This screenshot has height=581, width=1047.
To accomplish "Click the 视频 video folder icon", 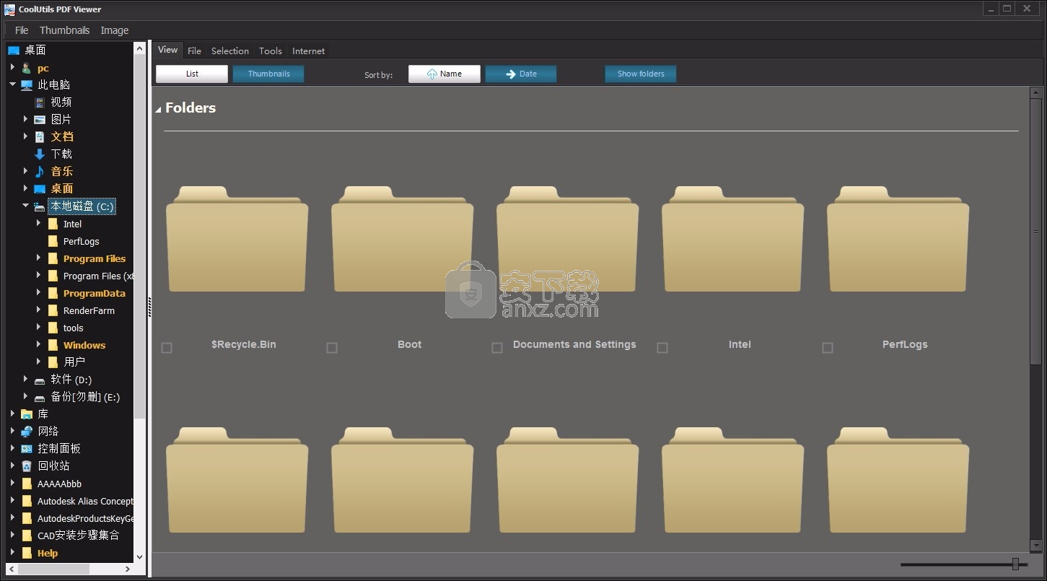I will pyautogui.click(x=40, y=102).
